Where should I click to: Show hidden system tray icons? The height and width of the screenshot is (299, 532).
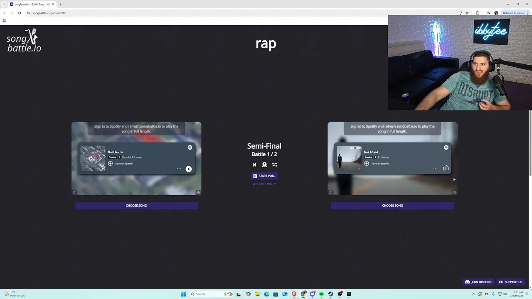473,294
